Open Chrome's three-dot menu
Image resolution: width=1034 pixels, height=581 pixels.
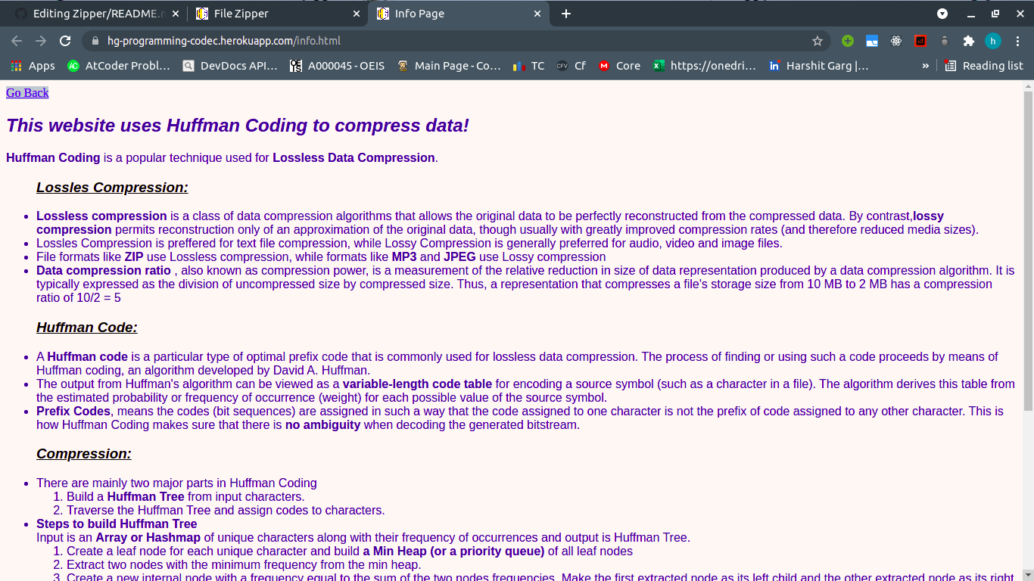pyautogui.click(x=1017, y=41)
